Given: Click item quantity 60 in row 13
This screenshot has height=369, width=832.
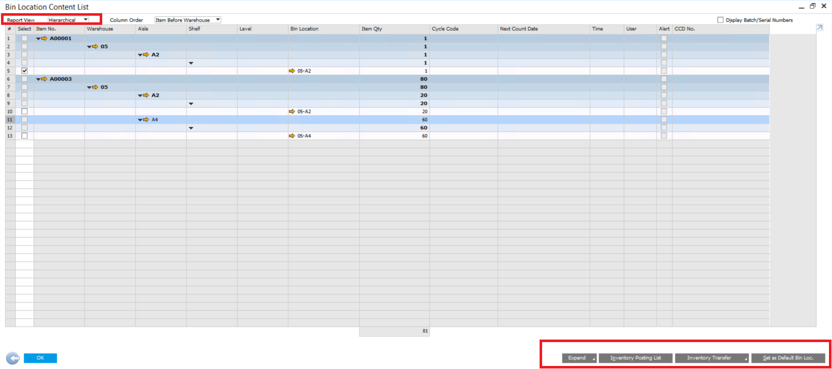Looking at the screenshot, I should 425,136.
